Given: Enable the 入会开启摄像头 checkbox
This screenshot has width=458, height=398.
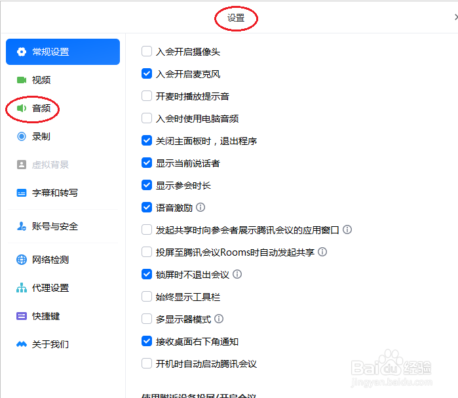Looking at the screenshot, I should tap(147, 51).
